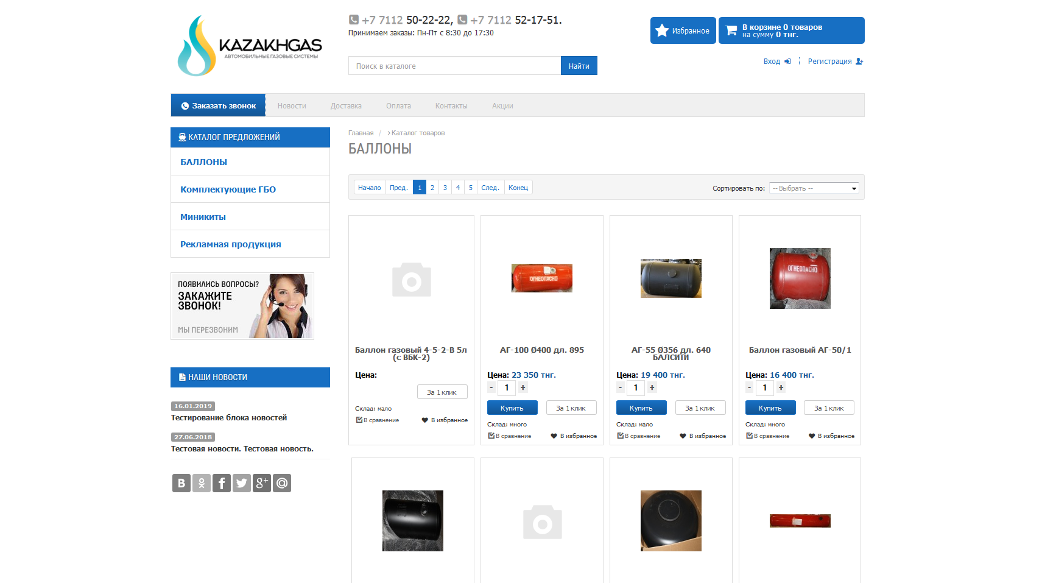The height and width of the screenshot is (583, 1056).
Task: Open the Сортировать по dropdown
Action: (x=814, y=188)
